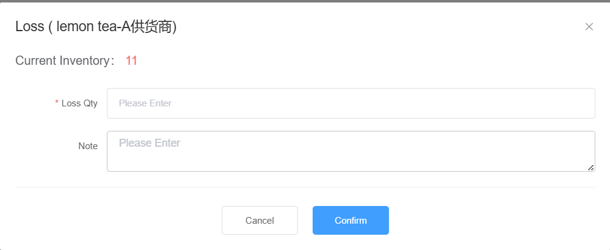Image resolution: width=610 pixels, height=250 pixels.
Task: Select the Current Inventory label
Action: click(64, 61)
